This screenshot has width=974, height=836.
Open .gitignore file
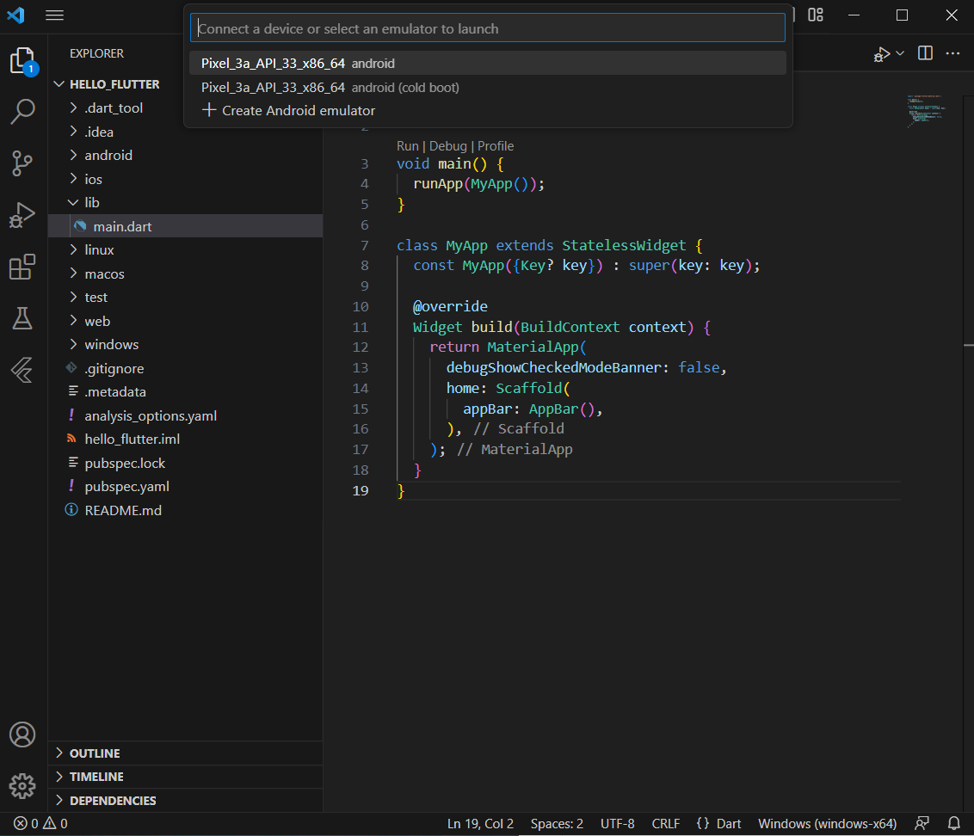click(x=185, y=368)
